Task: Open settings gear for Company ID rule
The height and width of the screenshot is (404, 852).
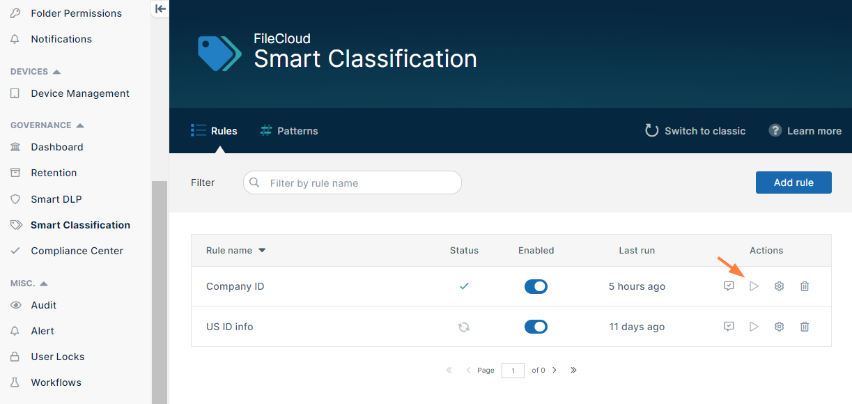Action: coord(780,286)
